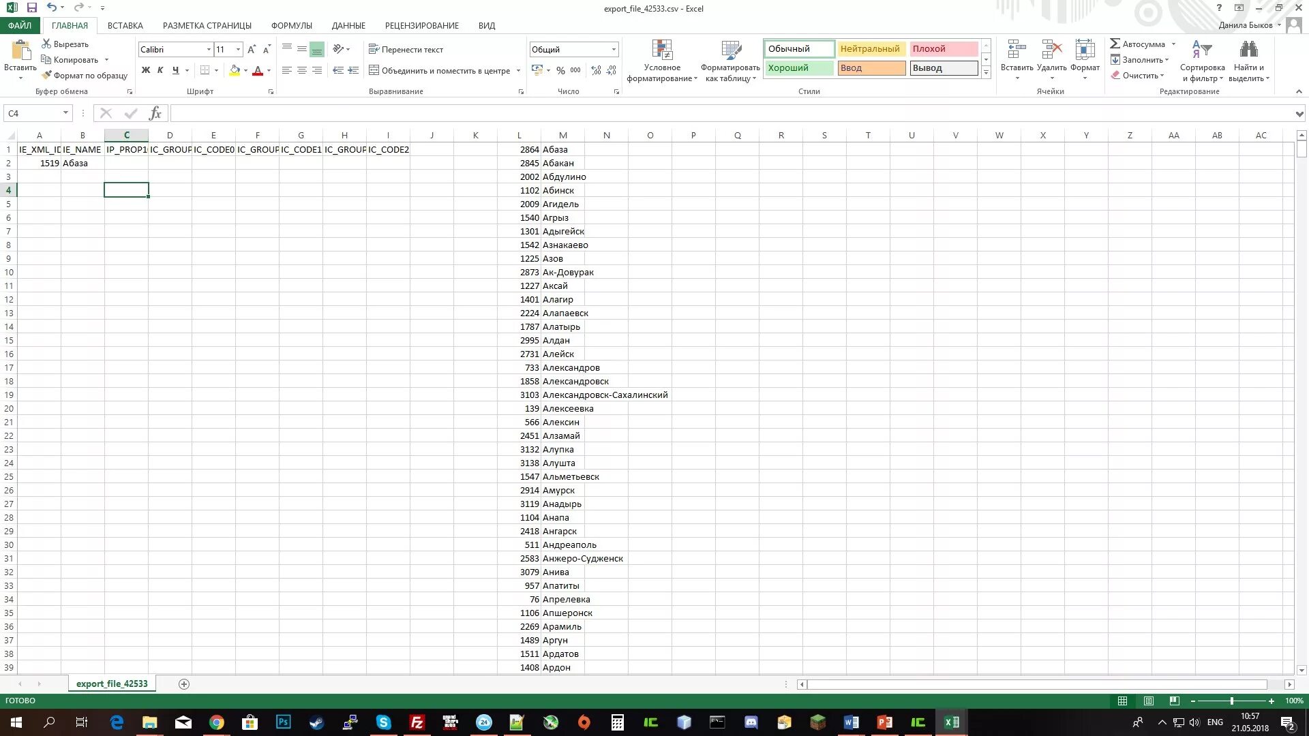Open the ФАЙЛ menu
Screen dimensions: 1309x736
pos(20,25)
